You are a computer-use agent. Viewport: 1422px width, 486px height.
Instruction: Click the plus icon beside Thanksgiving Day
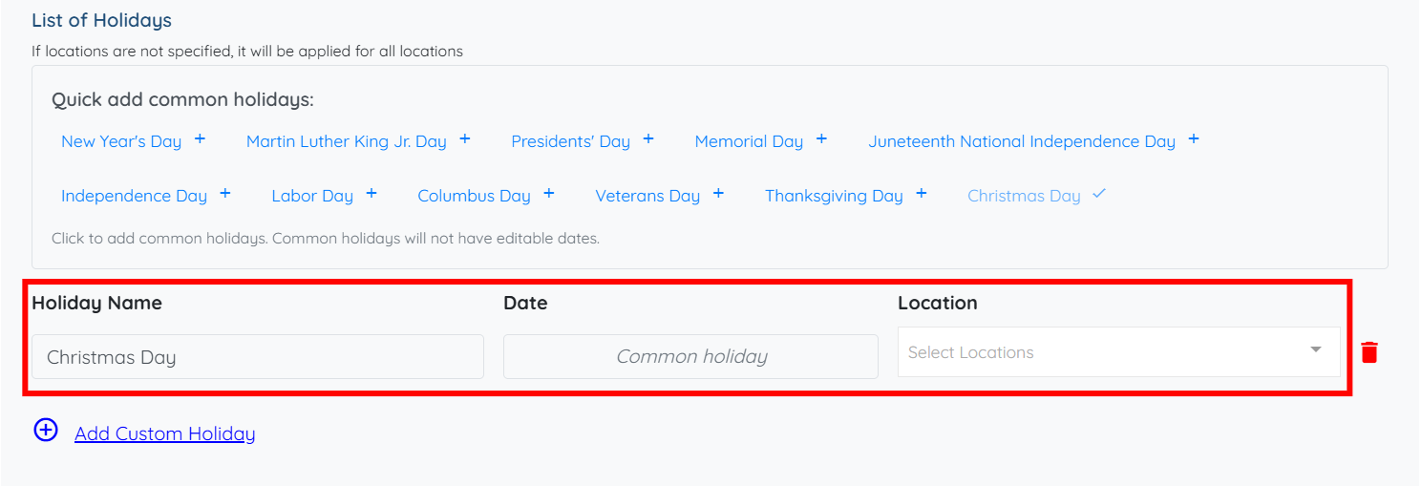[922, 194]
